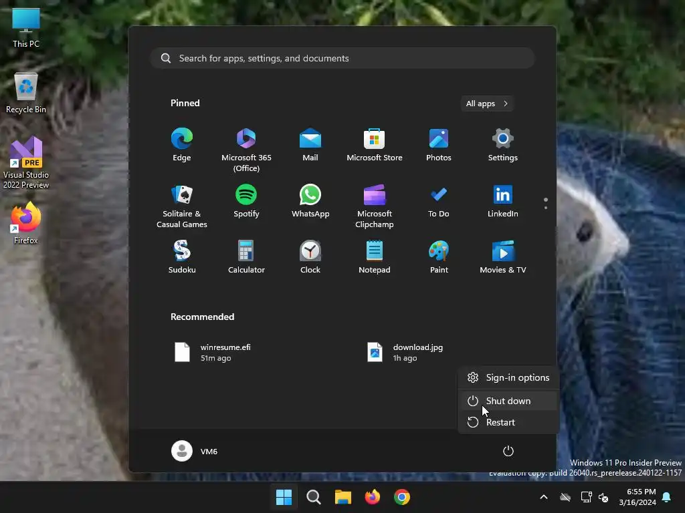Image resolution: width=685 pixels, height=513 pixels.
Task: Select Visual Studio 2022 Preview shortcut
Action: coord(26,163)
